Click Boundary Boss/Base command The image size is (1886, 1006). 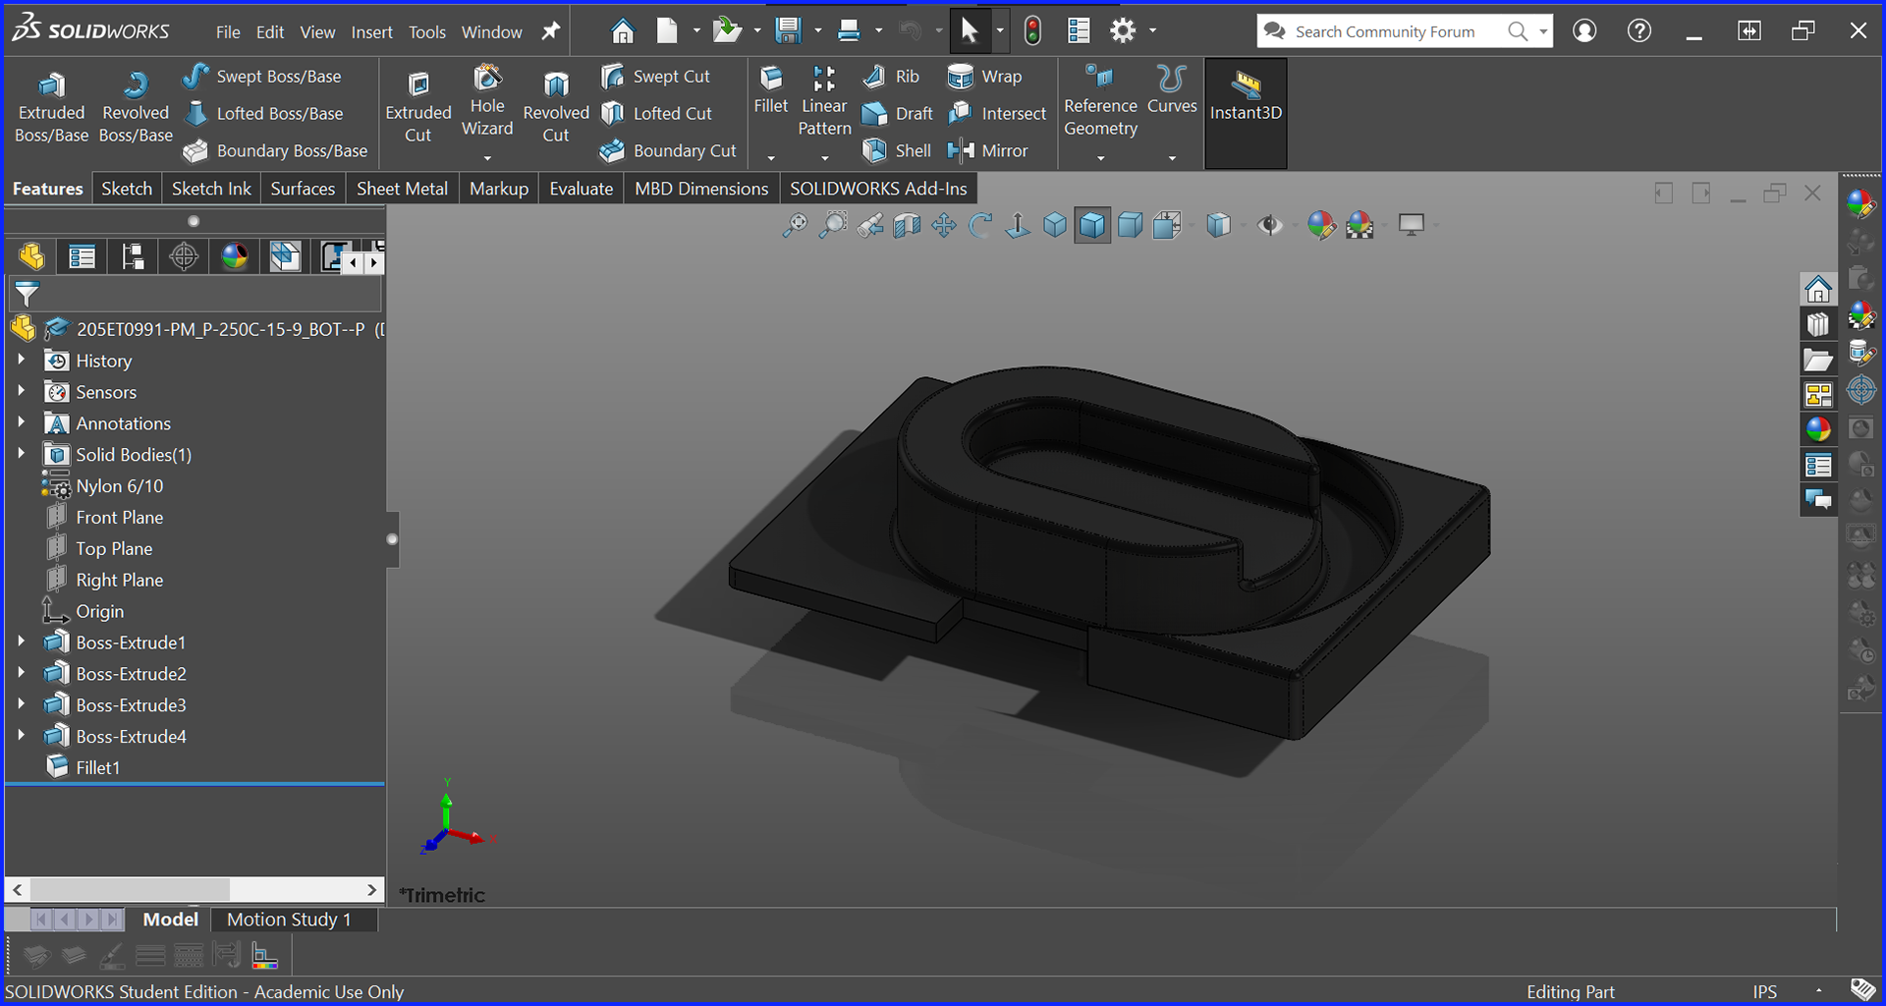point(275,150)
